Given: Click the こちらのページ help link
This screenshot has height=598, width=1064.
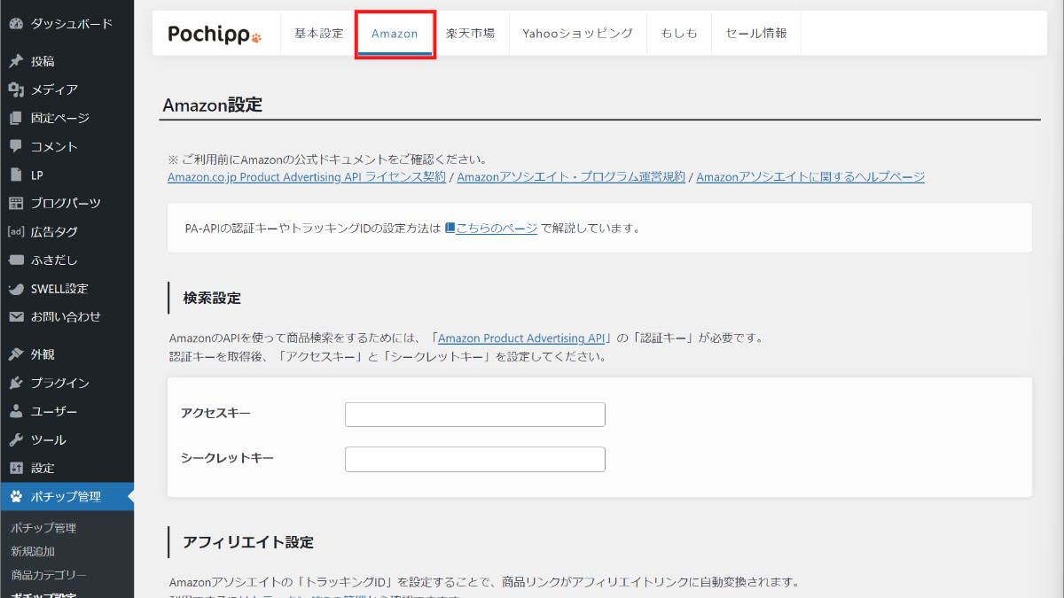Looking at the screenshot, I should tap(497, 227).
